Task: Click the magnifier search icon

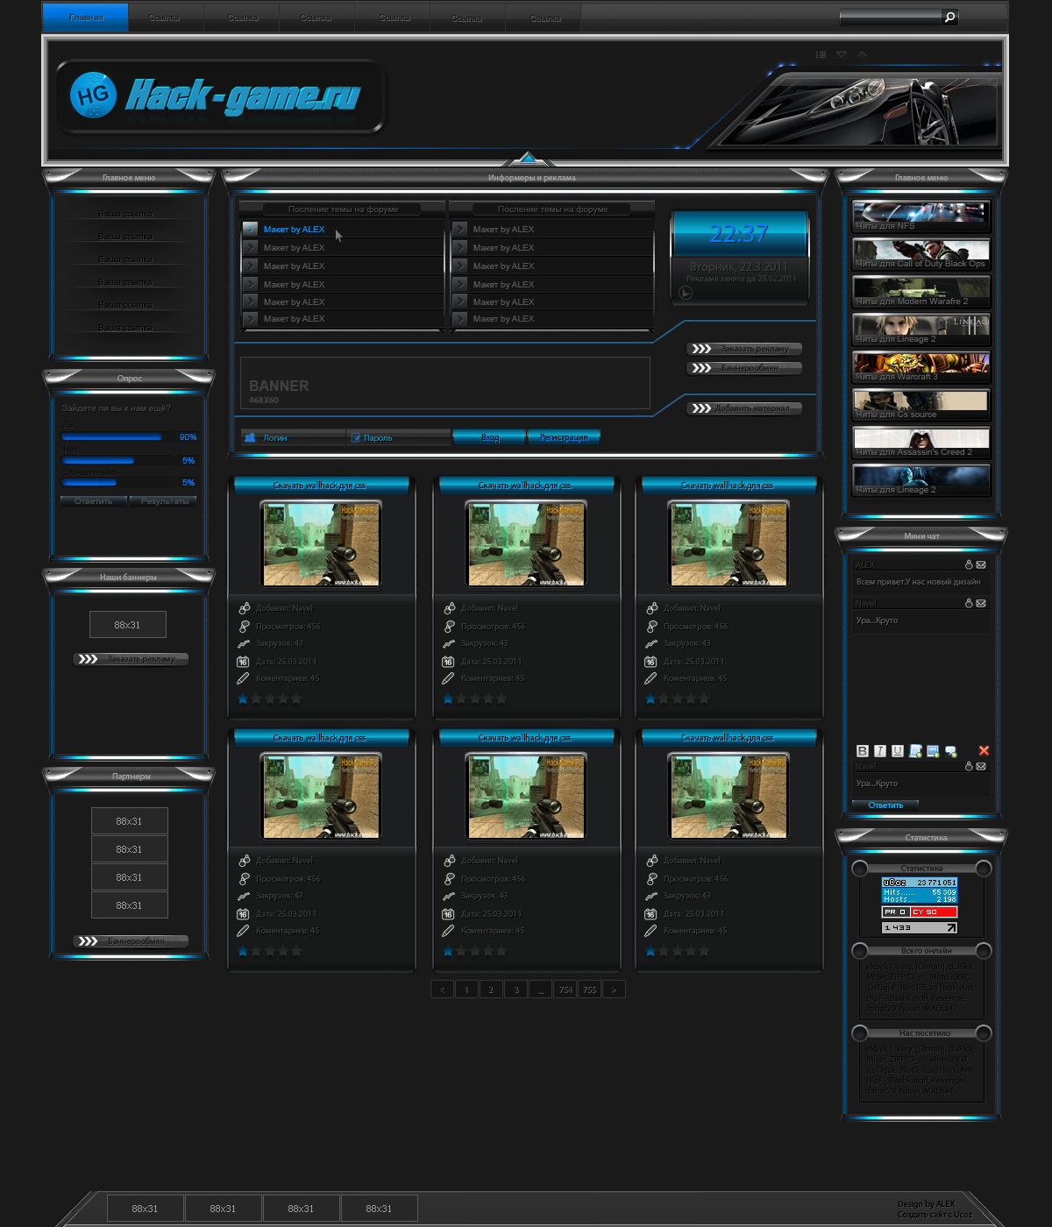Action: click(x=949, y=17)
